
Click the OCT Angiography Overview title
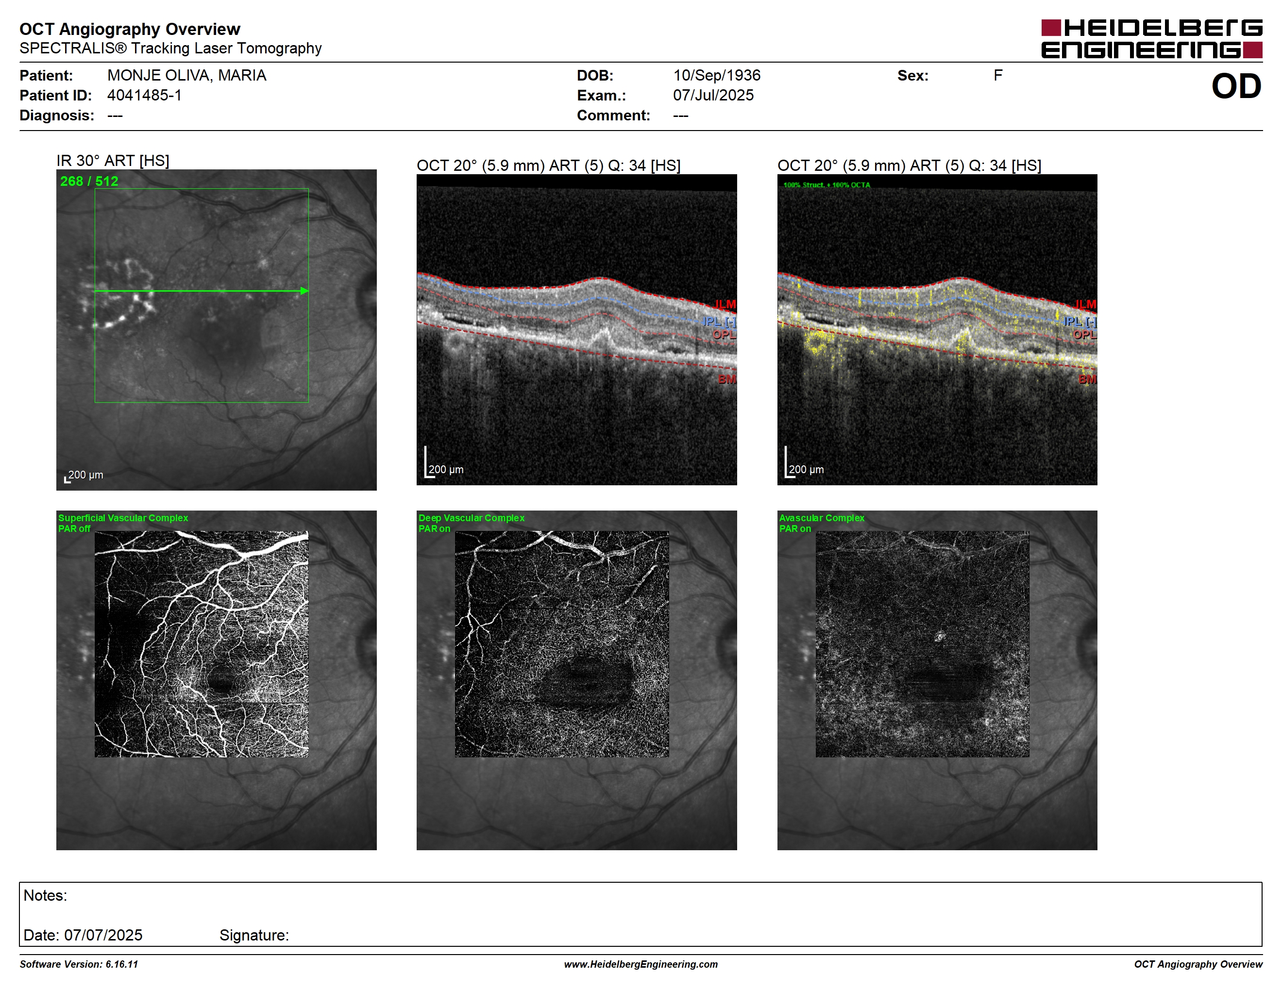pyautogui.click(x=130, y=29)
